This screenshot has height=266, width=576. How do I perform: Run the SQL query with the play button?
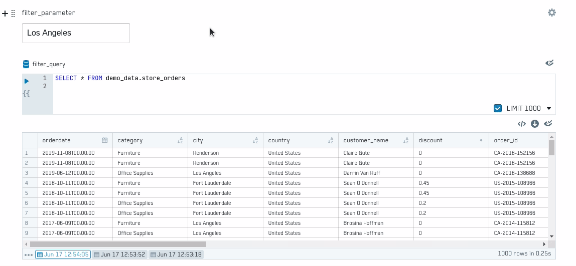click(27, 81)
